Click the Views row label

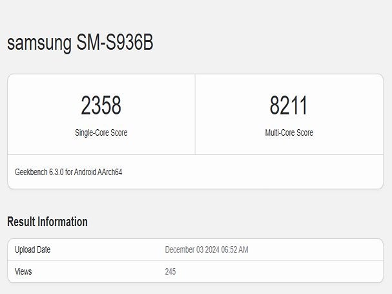pyautogui.click(x=23, y=271)
